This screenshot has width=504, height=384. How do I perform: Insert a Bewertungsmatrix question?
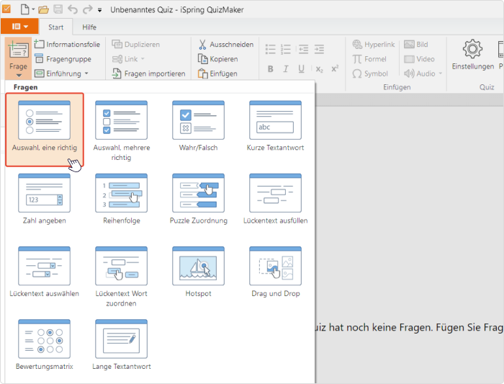point(45,345)
